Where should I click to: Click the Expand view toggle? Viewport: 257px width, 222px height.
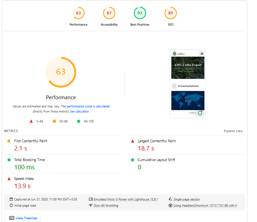click(233, 131)
